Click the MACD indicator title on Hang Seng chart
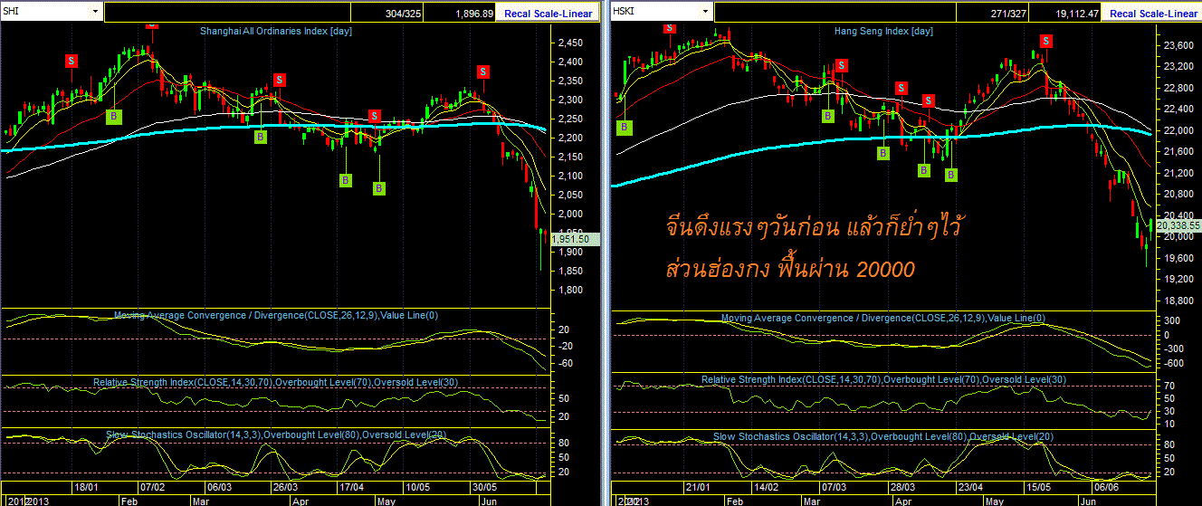This screenshot has width=1202, height=506. pos(883,318)
